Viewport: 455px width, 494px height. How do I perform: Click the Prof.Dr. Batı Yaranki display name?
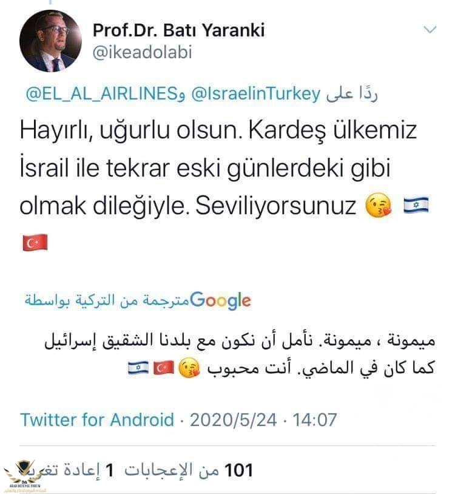point(178,30)
